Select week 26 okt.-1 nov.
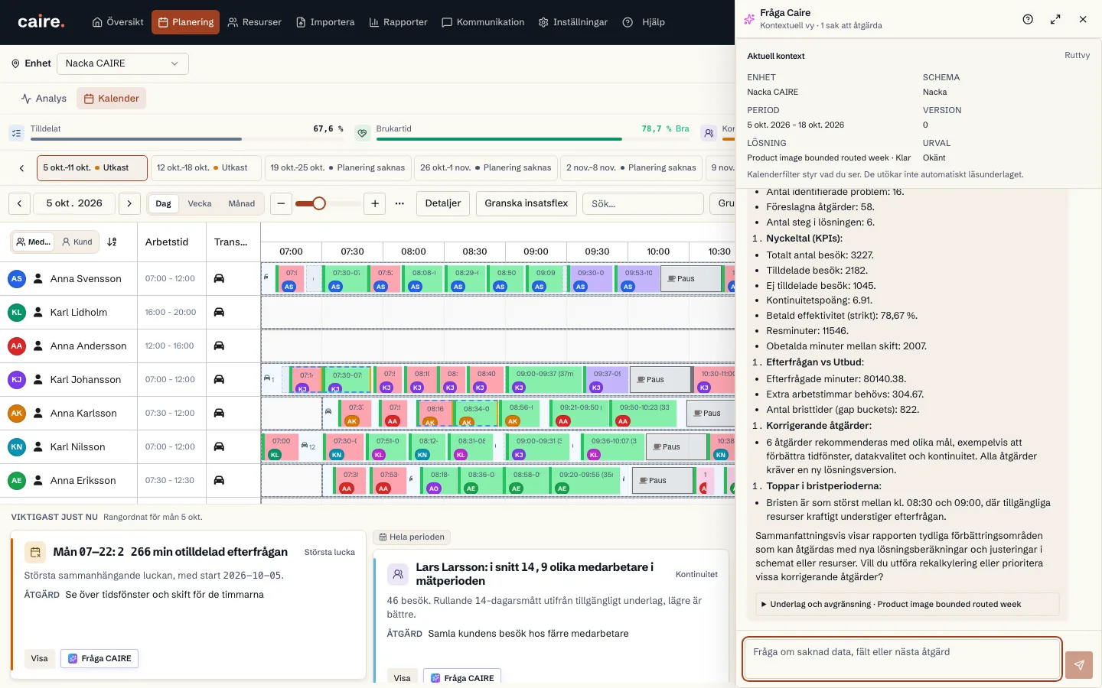This screenshot has height=688, width=1102. tap(485, 168)
